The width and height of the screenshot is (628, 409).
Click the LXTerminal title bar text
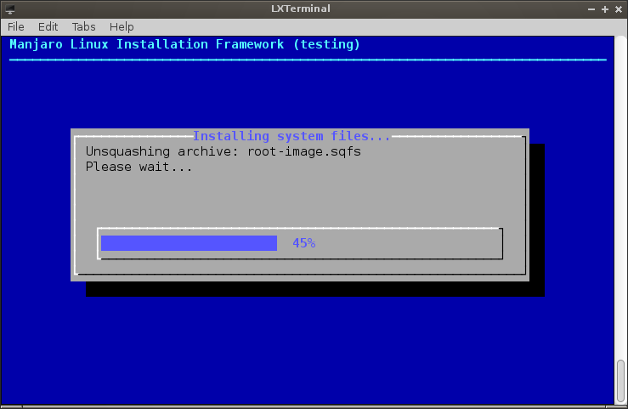pyautogui.click(x=301, y=9)
